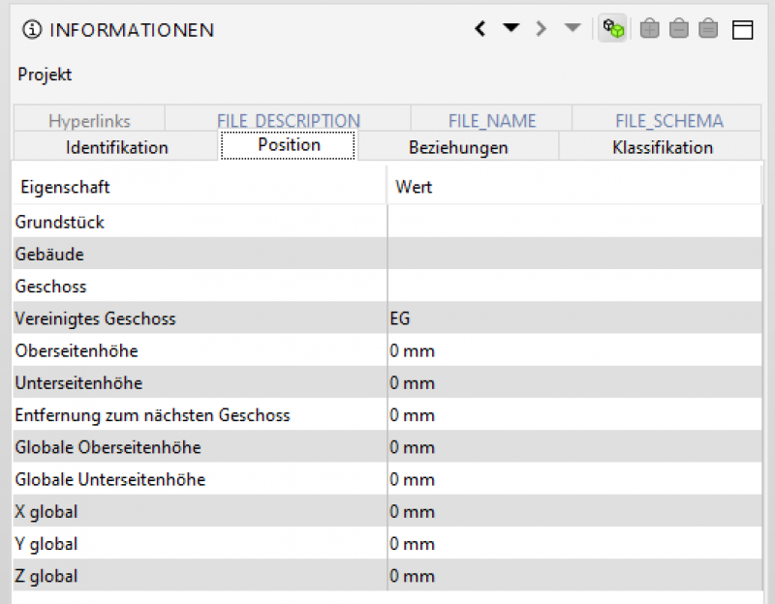The width and height of the screenshot is (775, 604).
Task: Click the add to selection basket icon
Action: 649,29
